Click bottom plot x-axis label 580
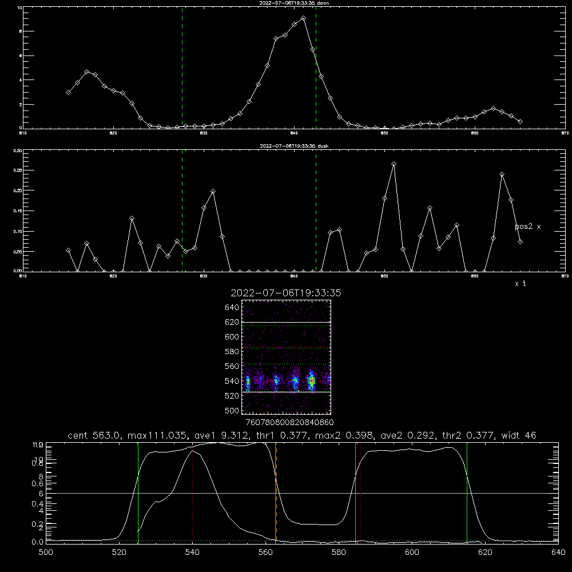 pyautogui.click(x=339, y=553)
